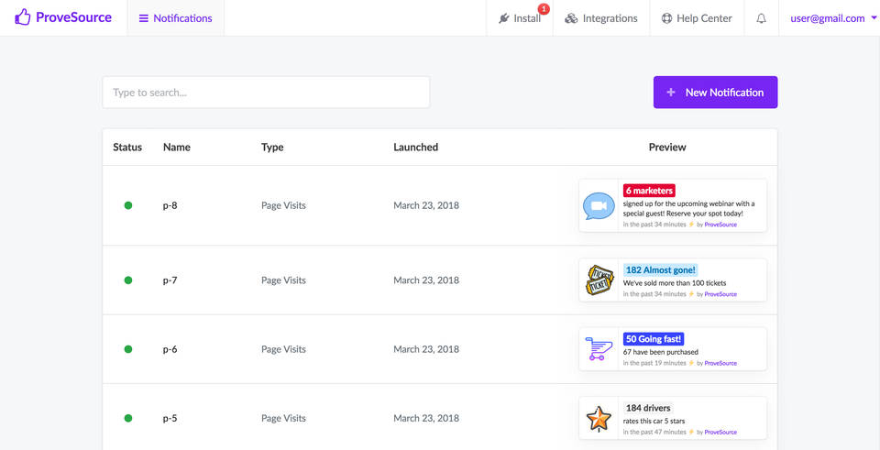
Task: Open the Install menu item
Action: [x=520, y=18]
